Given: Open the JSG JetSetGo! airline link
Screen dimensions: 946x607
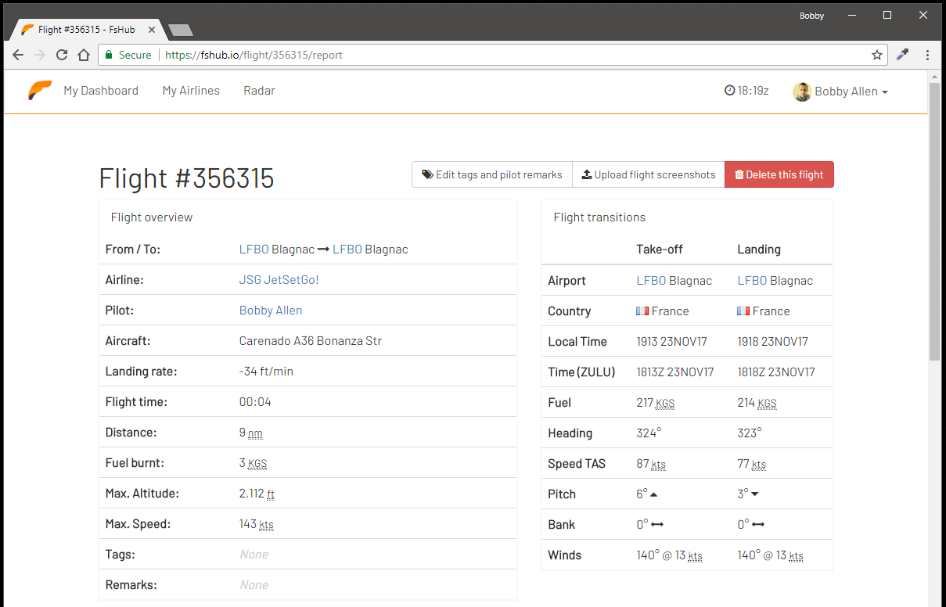Looking at the screenshot, I should (279, 280).
